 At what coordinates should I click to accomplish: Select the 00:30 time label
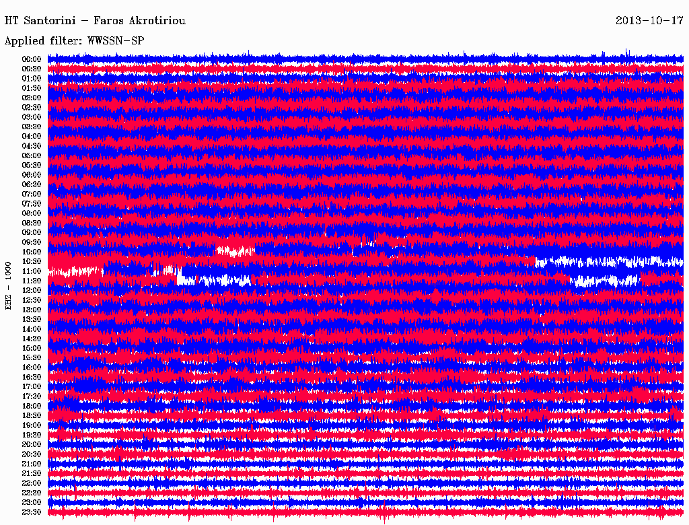[x=32, y=69]
